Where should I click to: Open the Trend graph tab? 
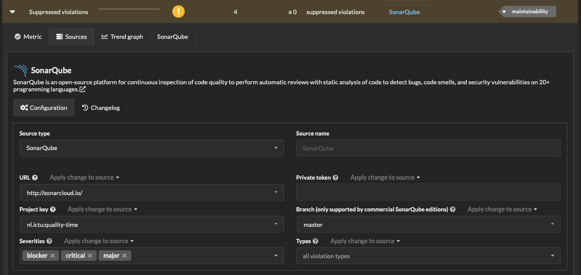click(x=122, y=37)
